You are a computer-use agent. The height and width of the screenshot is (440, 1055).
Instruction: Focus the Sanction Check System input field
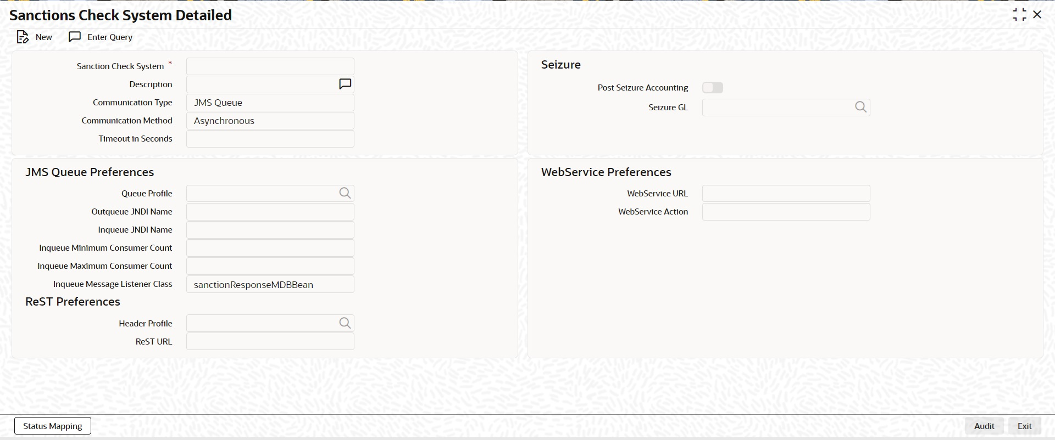pos(270,66)
